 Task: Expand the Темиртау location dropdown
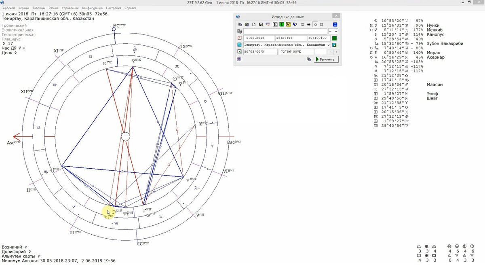click(329, 45)
